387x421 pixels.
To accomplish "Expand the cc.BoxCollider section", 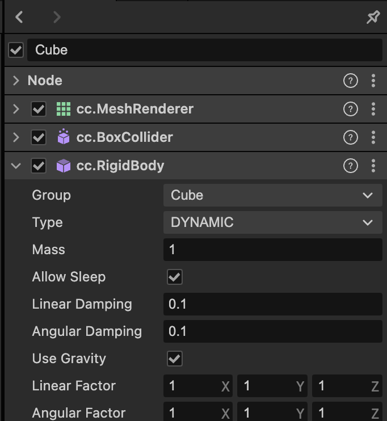I will point(16,137).
